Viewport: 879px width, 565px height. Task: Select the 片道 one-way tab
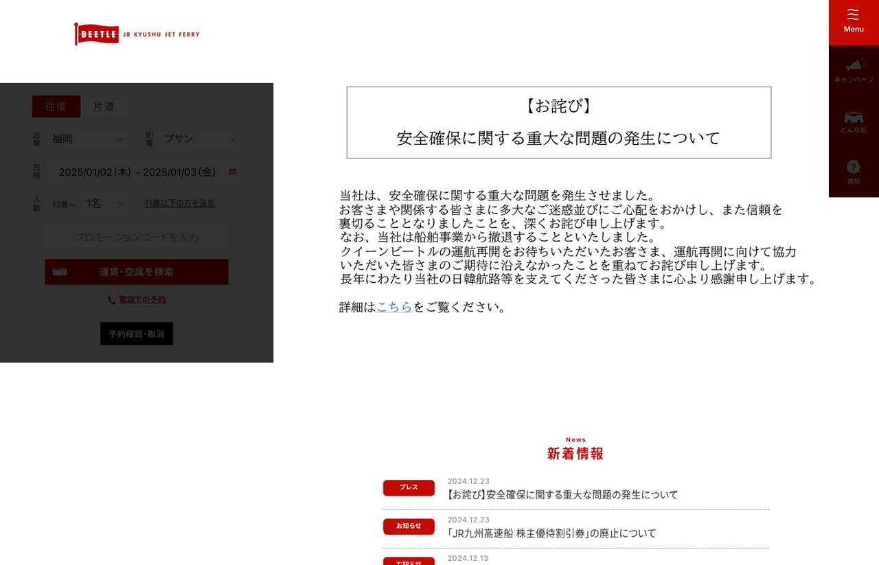coord(104,106)
